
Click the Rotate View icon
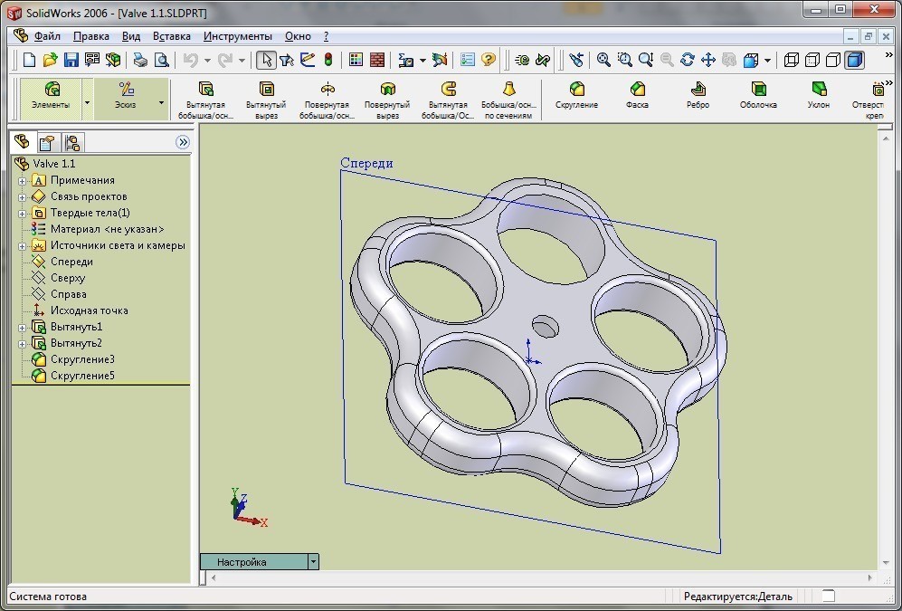[688, 60]
